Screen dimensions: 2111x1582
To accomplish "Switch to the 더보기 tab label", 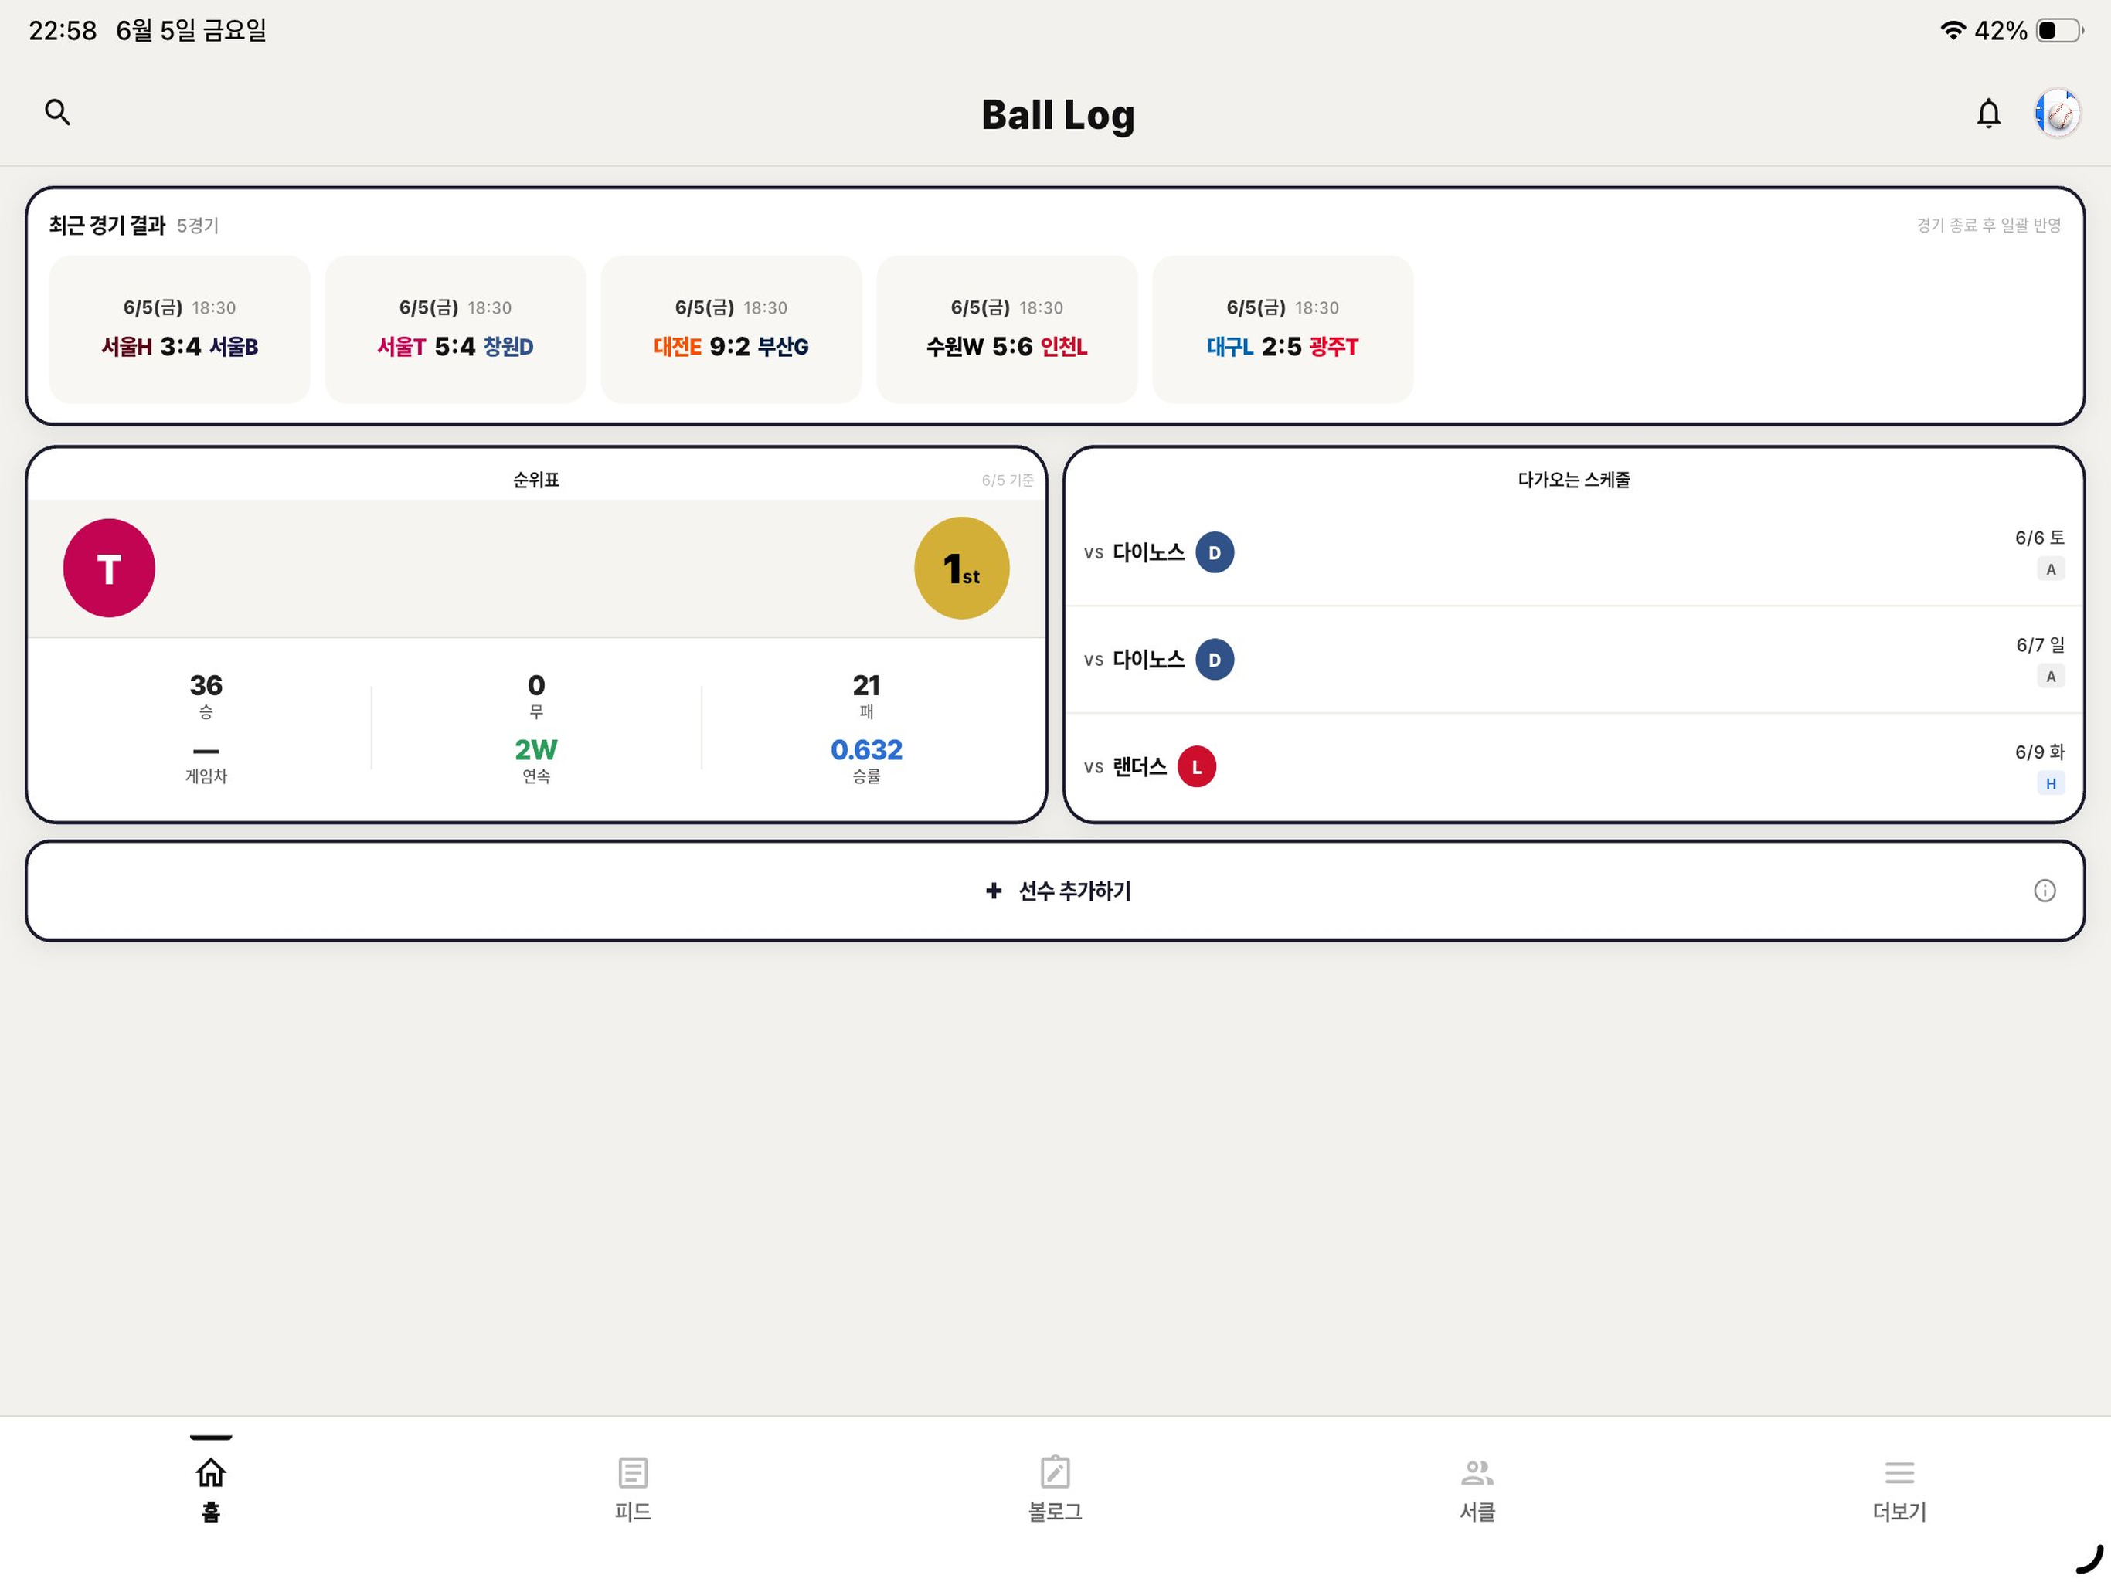I will [1899, 1512].
